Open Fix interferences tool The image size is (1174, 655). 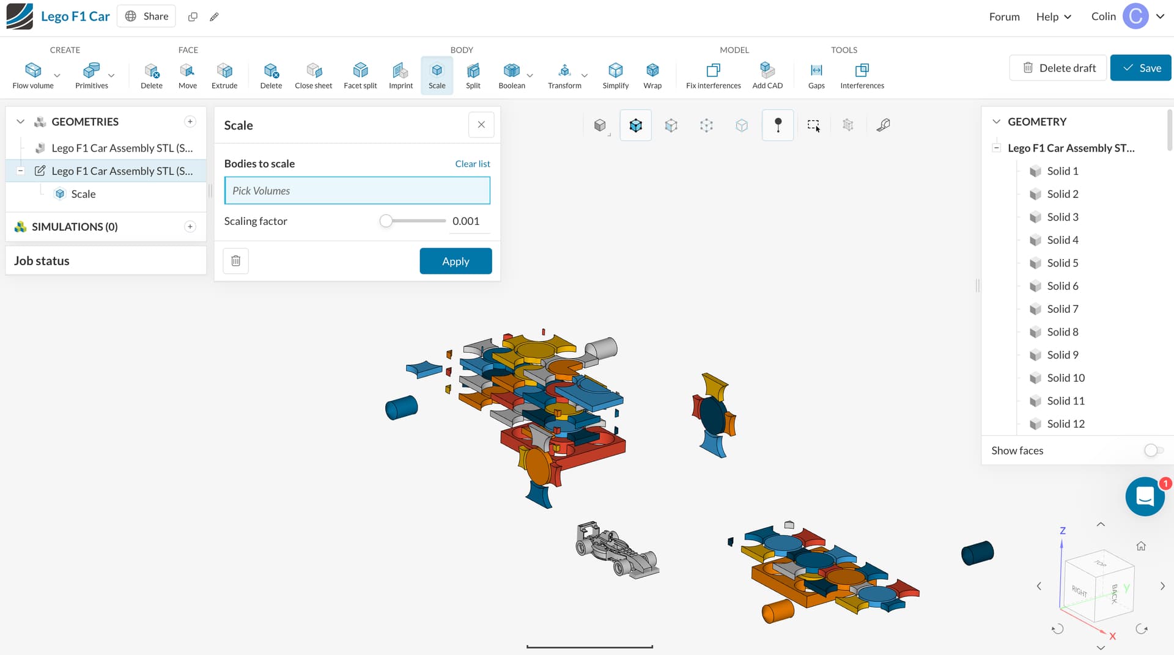[714, 75]
